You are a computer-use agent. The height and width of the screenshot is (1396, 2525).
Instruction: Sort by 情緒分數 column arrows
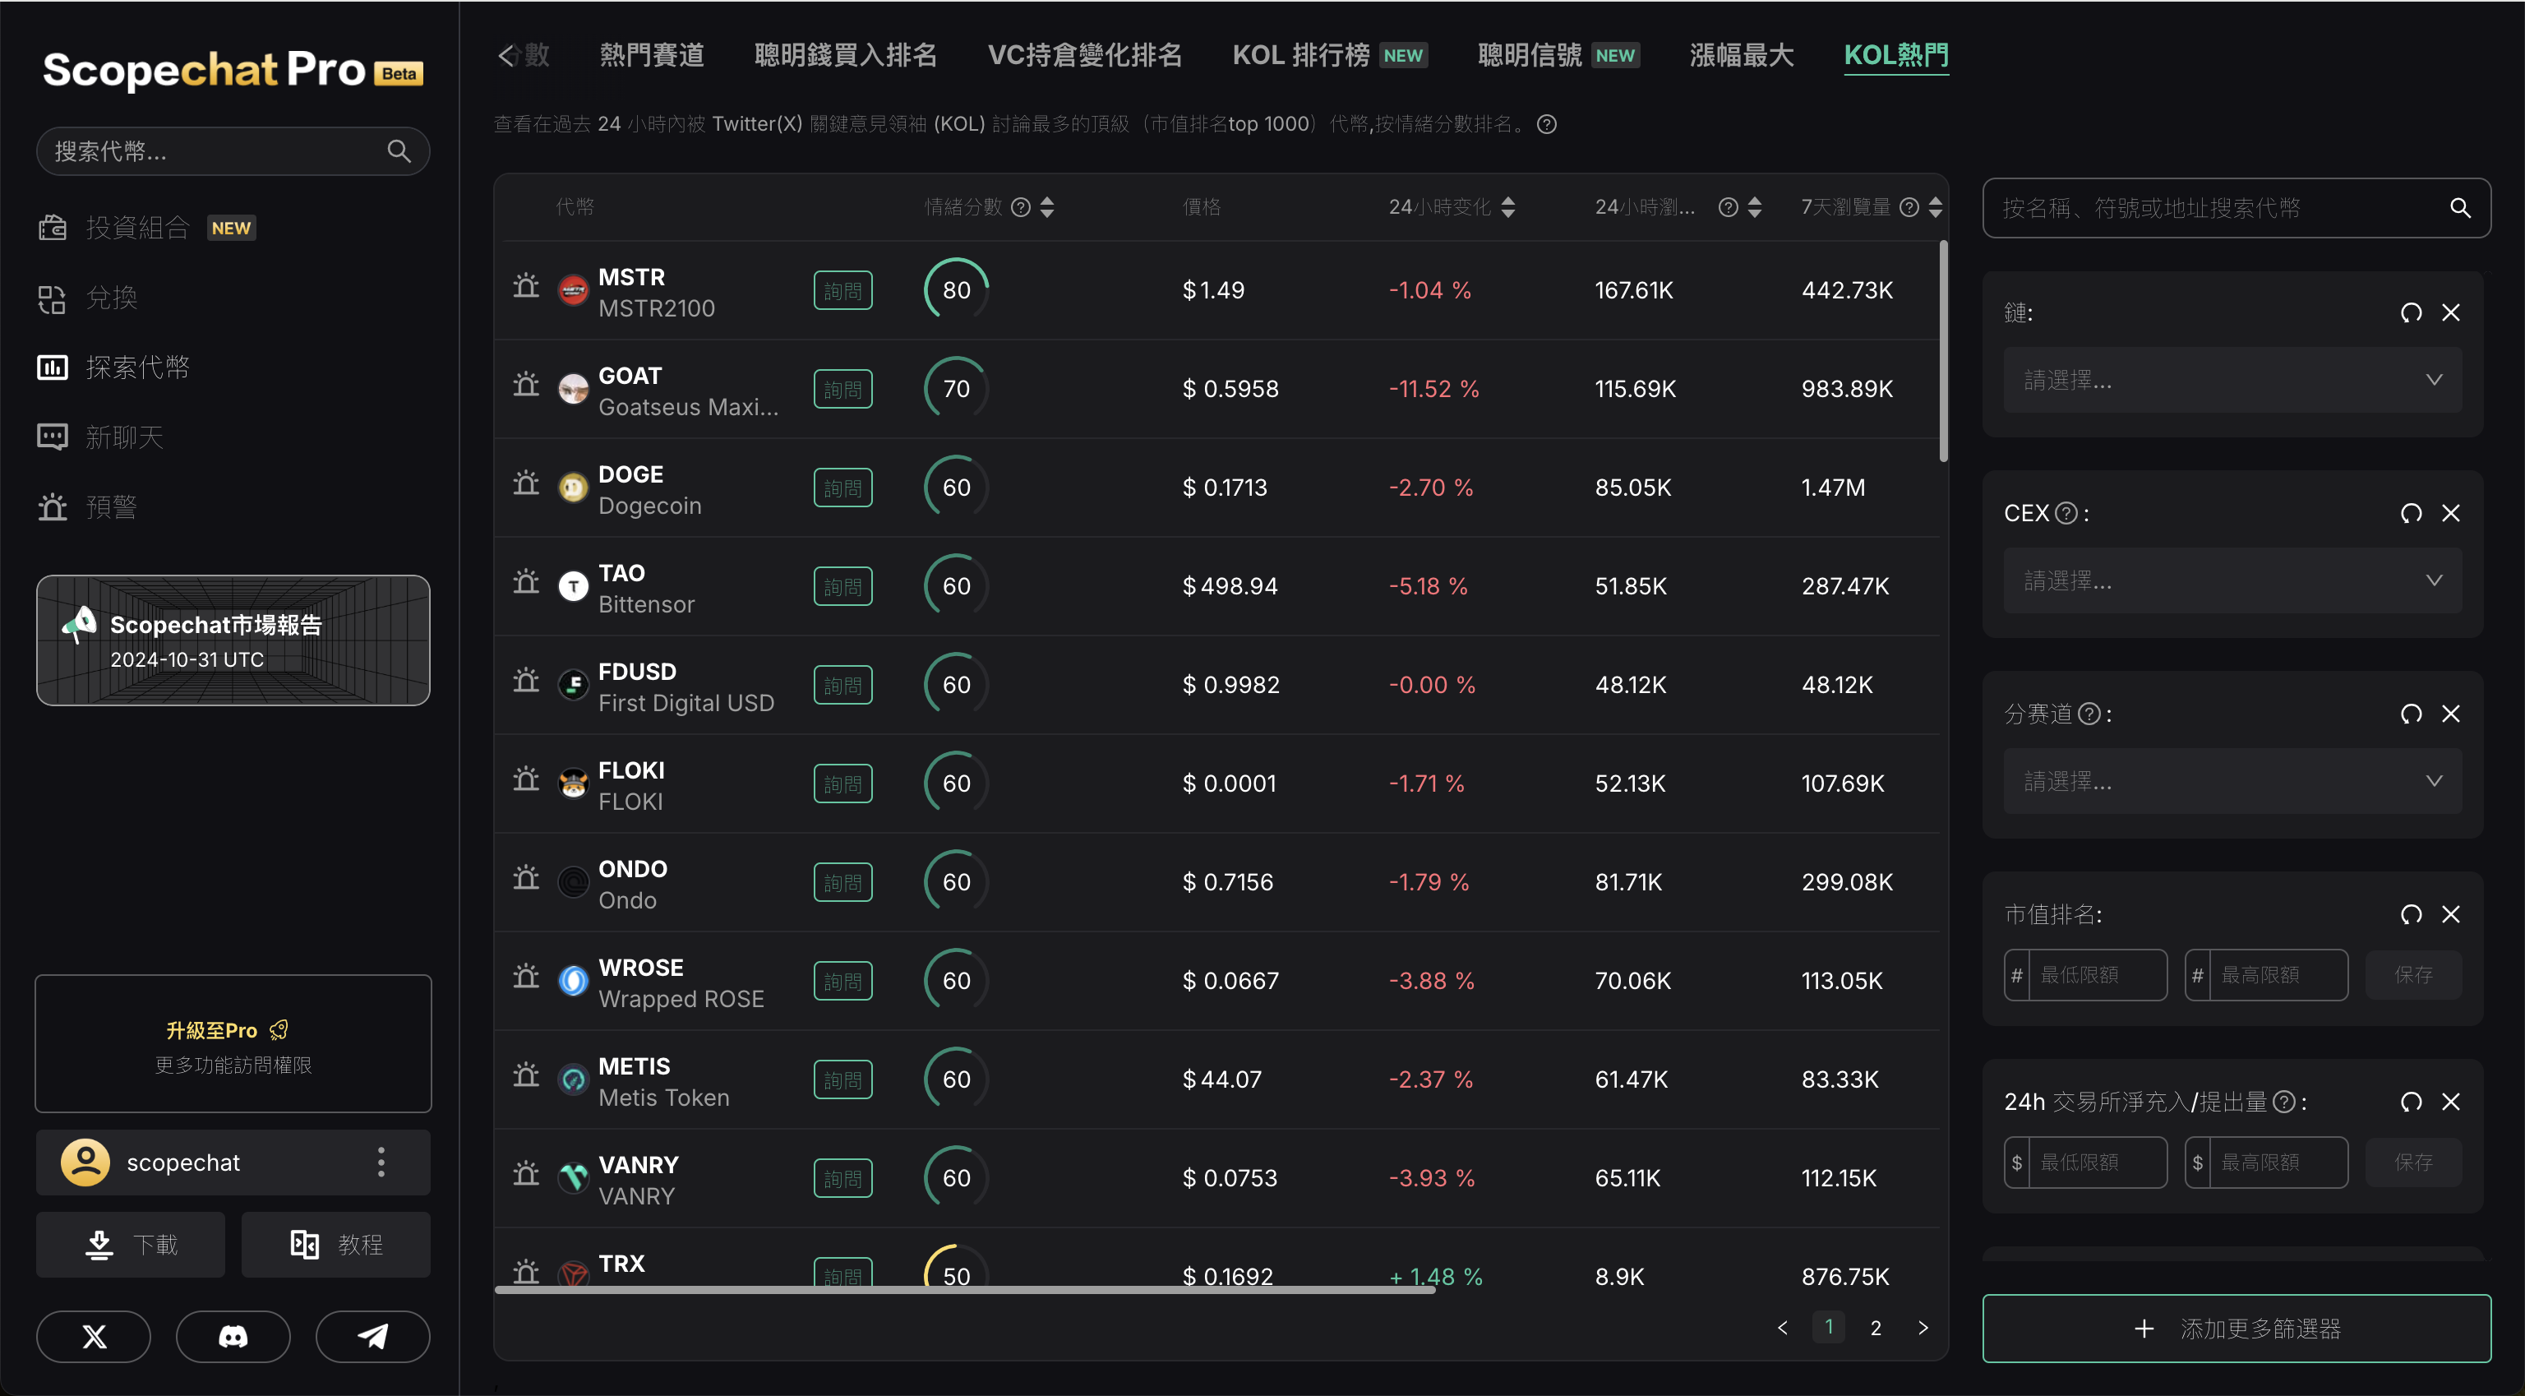point(1047,207)
